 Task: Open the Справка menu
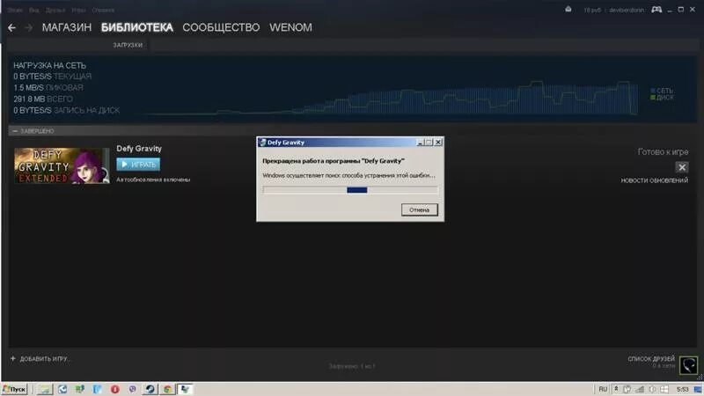pyautogui.click(x=103, y=10)
